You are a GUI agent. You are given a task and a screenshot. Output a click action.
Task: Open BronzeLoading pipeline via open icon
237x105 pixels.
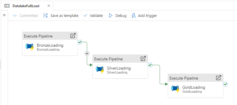[x=73, y=36]
